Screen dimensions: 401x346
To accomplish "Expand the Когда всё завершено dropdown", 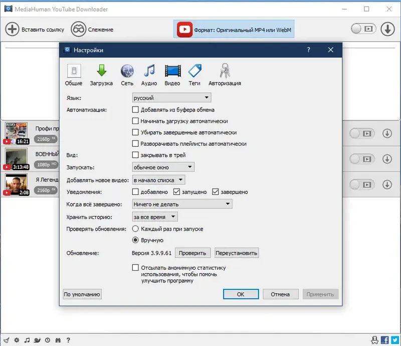I will (x=182, y=204).
